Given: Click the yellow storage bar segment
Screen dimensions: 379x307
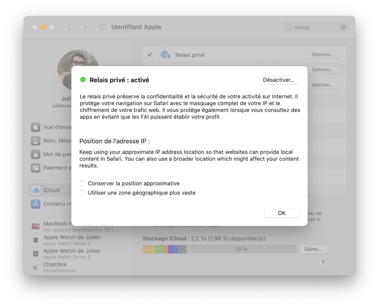Looking at the screenshot, I should coord(149,249).
